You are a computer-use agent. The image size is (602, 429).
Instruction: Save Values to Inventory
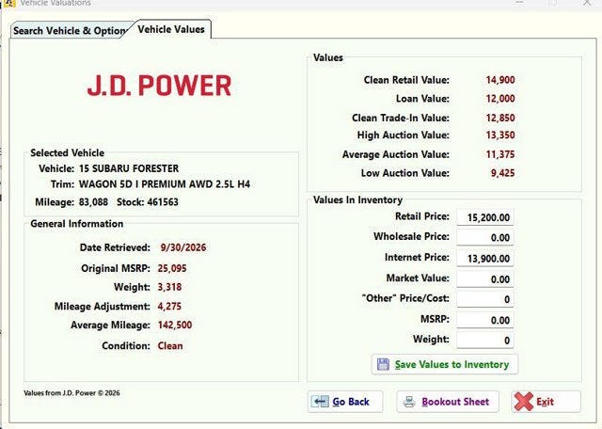445,364
